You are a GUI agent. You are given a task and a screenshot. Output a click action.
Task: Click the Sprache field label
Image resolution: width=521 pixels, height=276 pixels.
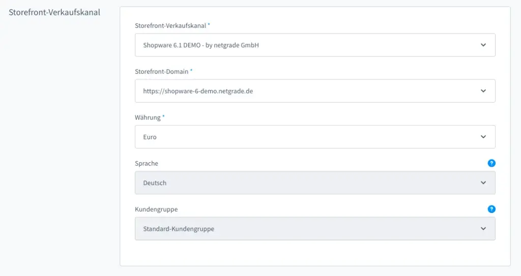(x=147, y=164)
